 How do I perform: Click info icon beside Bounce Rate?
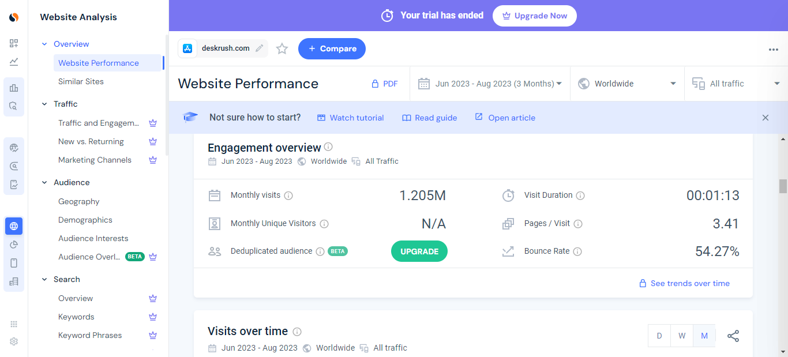click(577, 251)
